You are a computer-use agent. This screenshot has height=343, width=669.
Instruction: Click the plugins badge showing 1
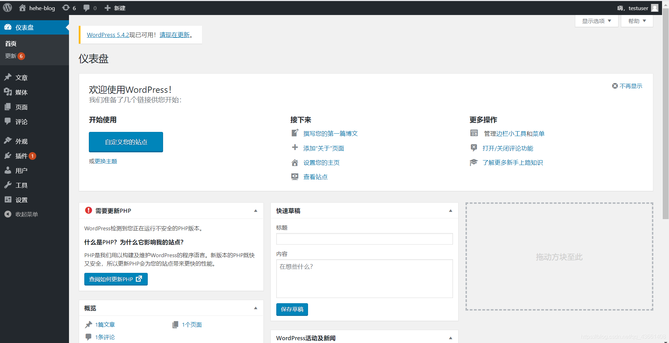(32, 156)
